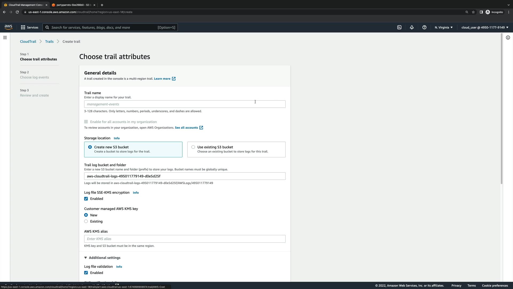Reload the page with the refresh icon
513x289 pixels.
click(17, 12)
